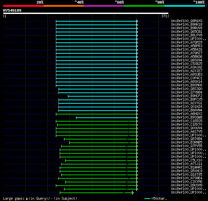208x201 pixels.
Task: Click the query end position label 371
Action: (x=164, y=16)
